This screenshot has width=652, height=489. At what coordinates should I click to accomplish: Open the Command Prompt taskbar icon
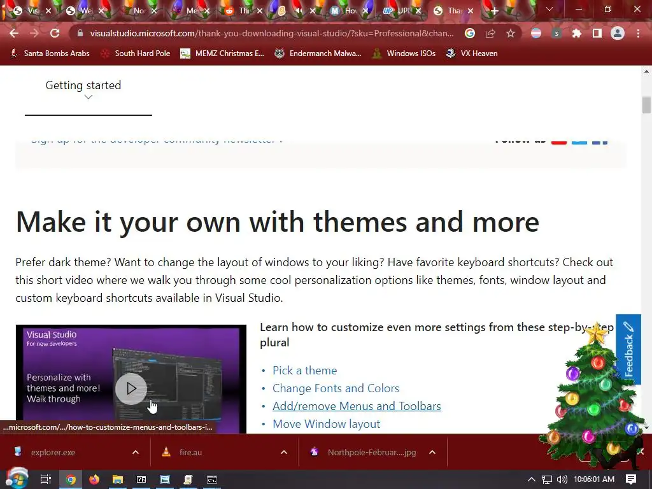211,480
